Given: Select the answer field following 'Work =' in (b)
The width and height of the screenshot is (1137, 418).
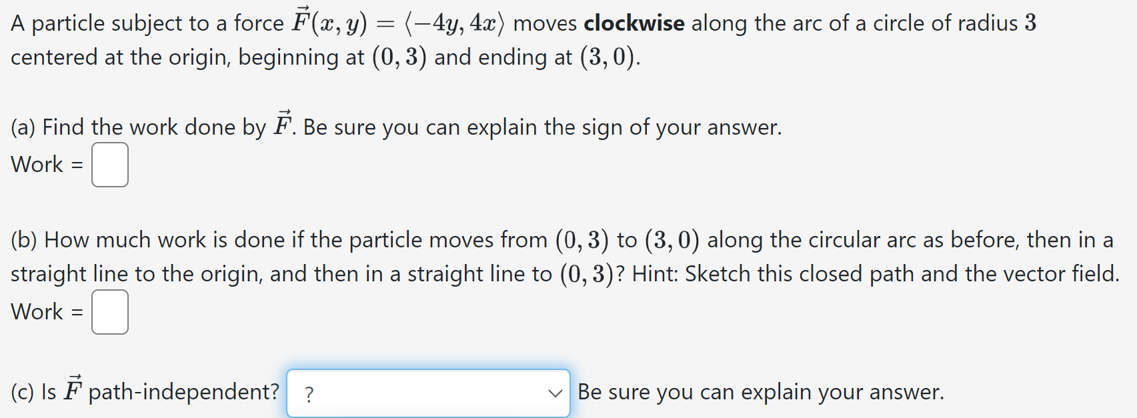Looking at the screenshot, I should 110,311.
